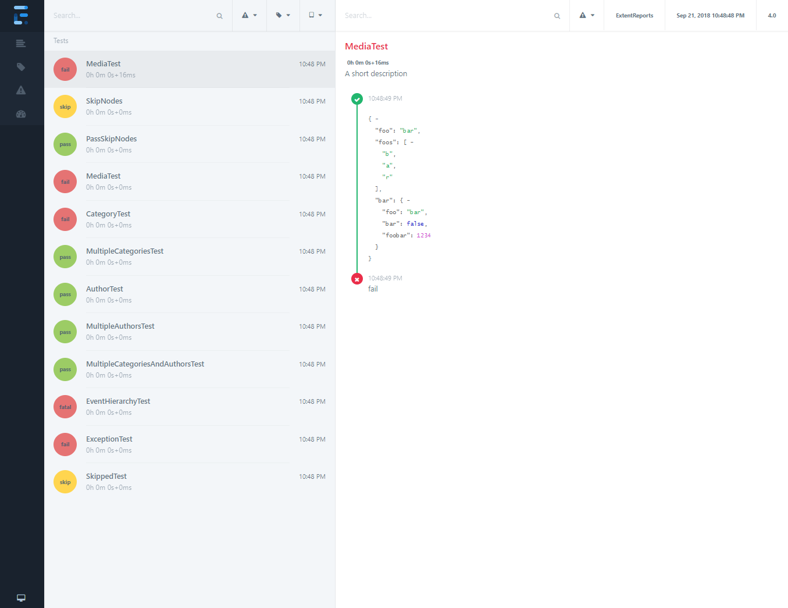Click the ExtentReports label in header
The height and width of the screenshot is (608, 788).
coord(634,16)
